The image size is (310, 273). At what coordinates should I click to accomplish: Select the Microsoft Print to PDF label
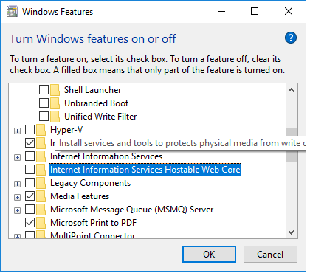(94, 223)
